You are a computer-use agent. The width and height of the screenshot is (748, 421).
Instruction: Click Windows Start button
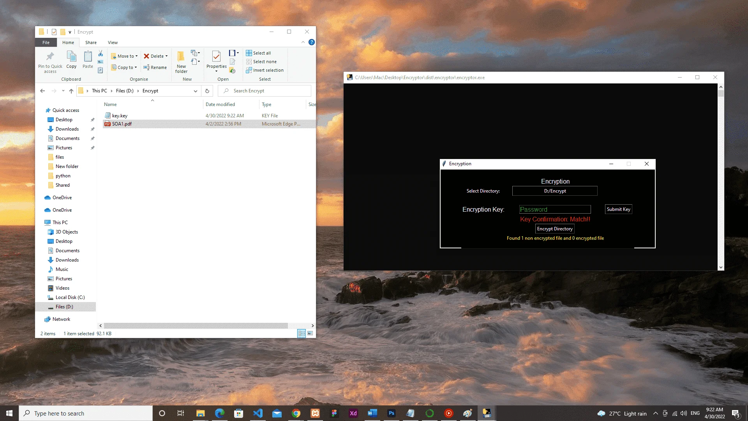pyautogui.click(x=9, y=413)
